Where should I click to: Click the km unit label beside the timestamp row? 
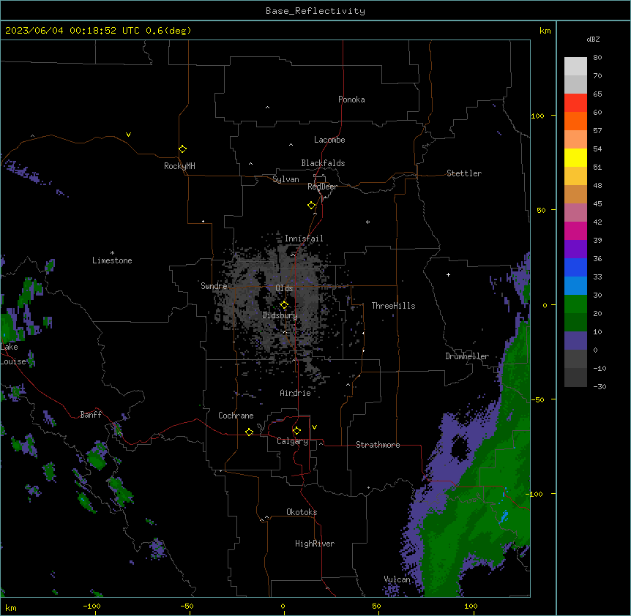tap(545, 31)
